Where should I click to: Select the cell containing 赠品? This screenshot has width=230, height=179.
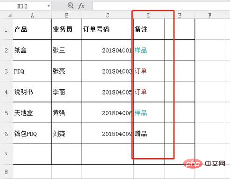point(149,134)
